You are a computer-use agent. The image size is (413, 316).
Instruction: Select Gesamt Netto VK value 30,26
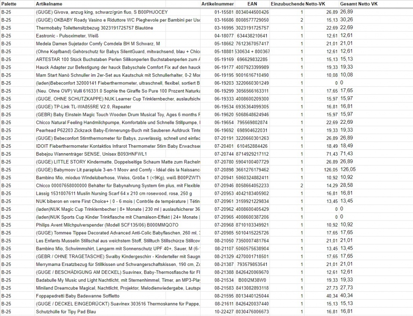coord(346,19)
